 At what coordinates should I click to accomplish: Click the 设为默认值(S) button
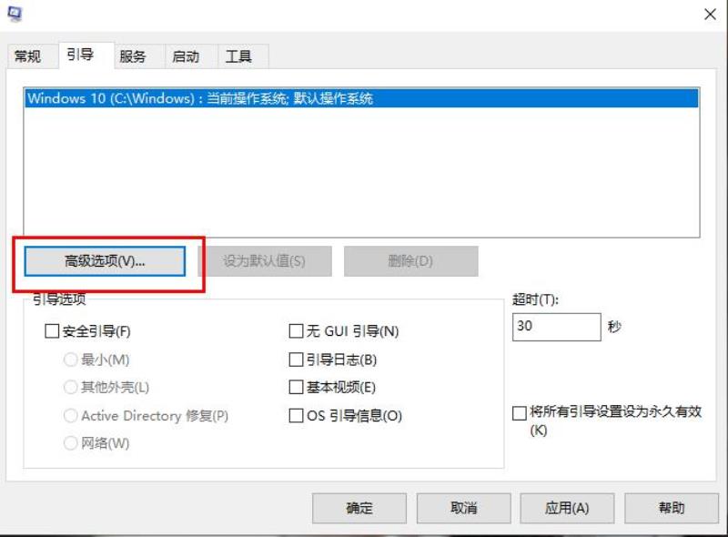pos(265,261)
